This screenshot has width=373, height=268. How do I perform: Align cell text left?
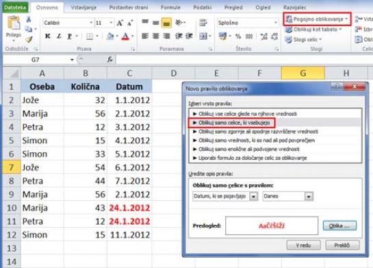pos(145,36)
